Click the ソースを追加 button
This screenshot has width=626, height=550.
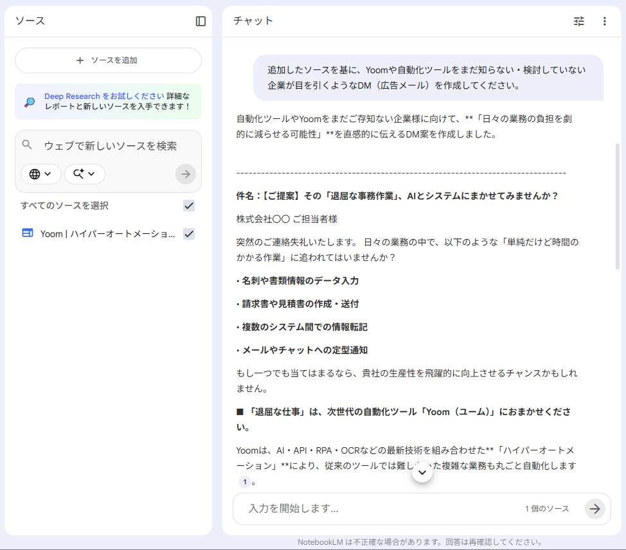click(x=108, y=60)
